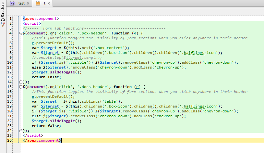
Task: Click 'chevron-up' at the end of line 11
Action: coord(168,68)
